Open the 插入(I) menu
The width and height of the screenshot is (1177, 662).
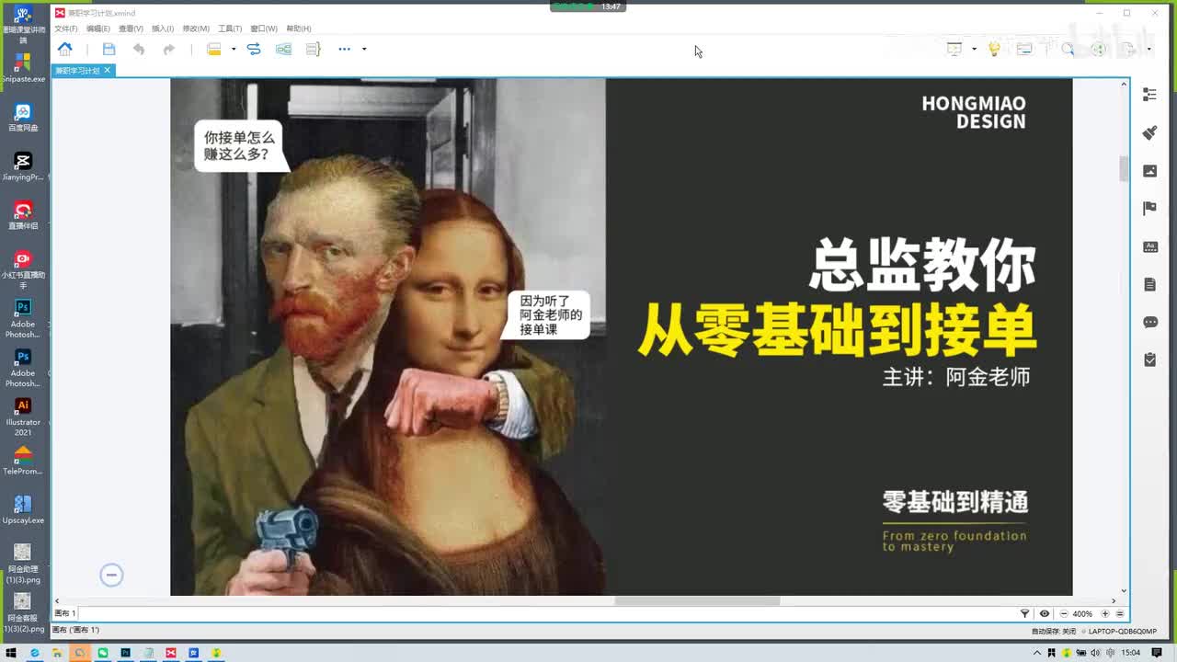point(162,29)
